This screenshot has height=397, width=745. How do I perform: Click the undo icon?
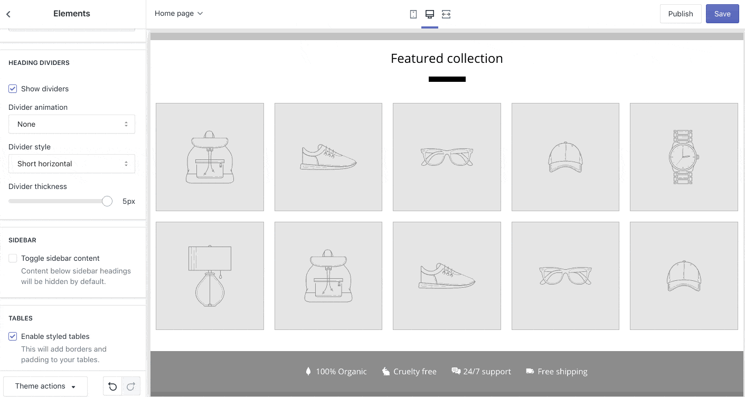(112, 386)
